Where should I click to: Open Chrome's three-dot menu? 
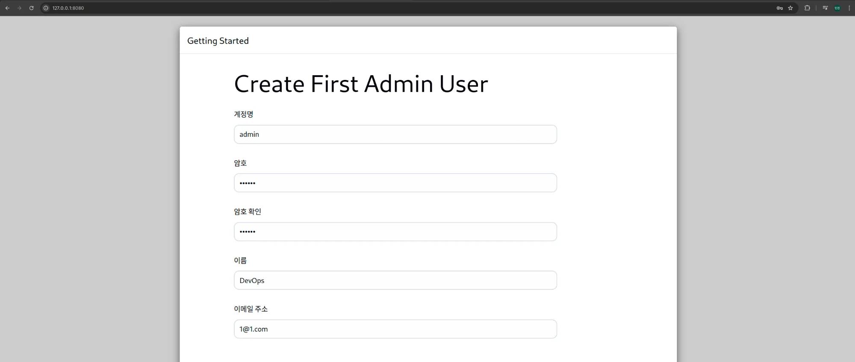pos(849,8)
